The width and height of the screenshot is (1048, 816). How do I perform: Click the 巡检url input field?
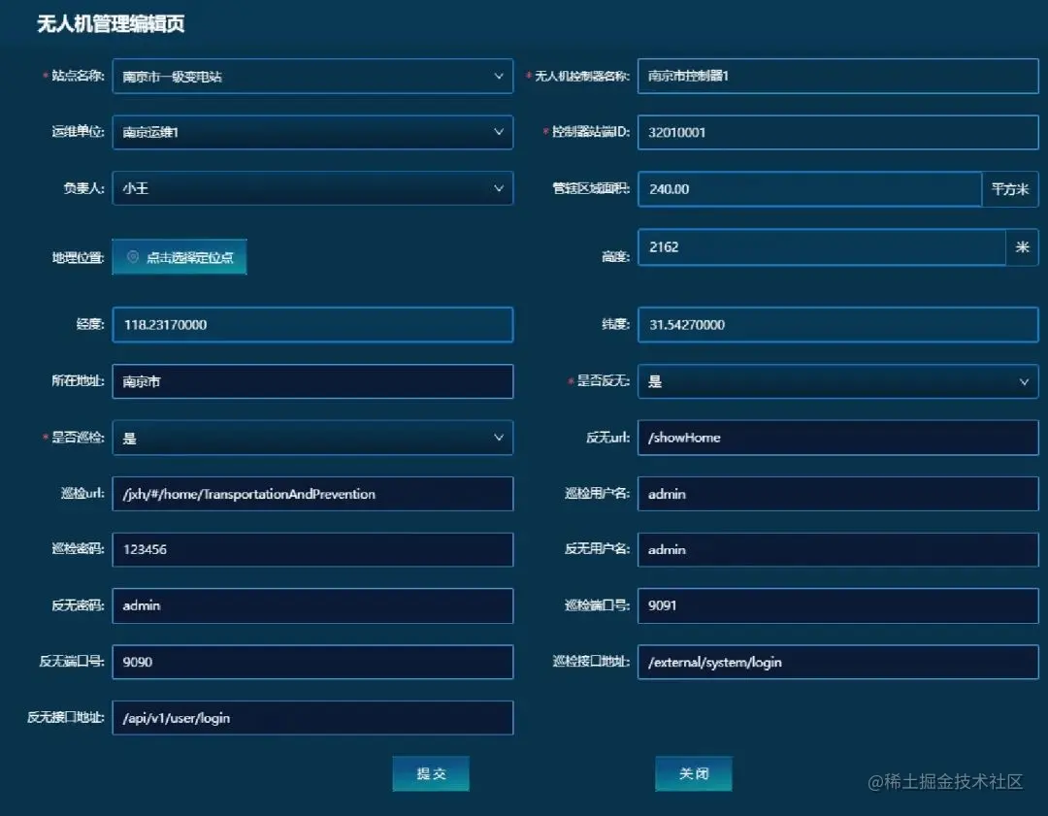(312, 494)
